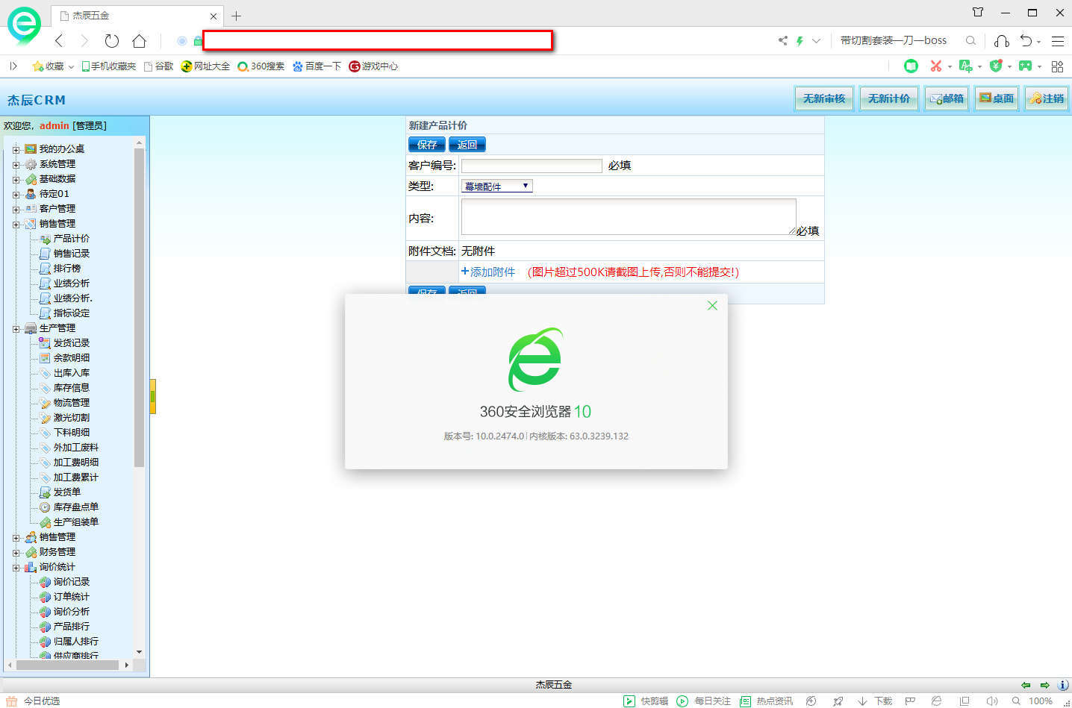Screen dimensions: 1072x708
Task: Open 下载 downloads in status bar
Action: [x=875, y=701]
